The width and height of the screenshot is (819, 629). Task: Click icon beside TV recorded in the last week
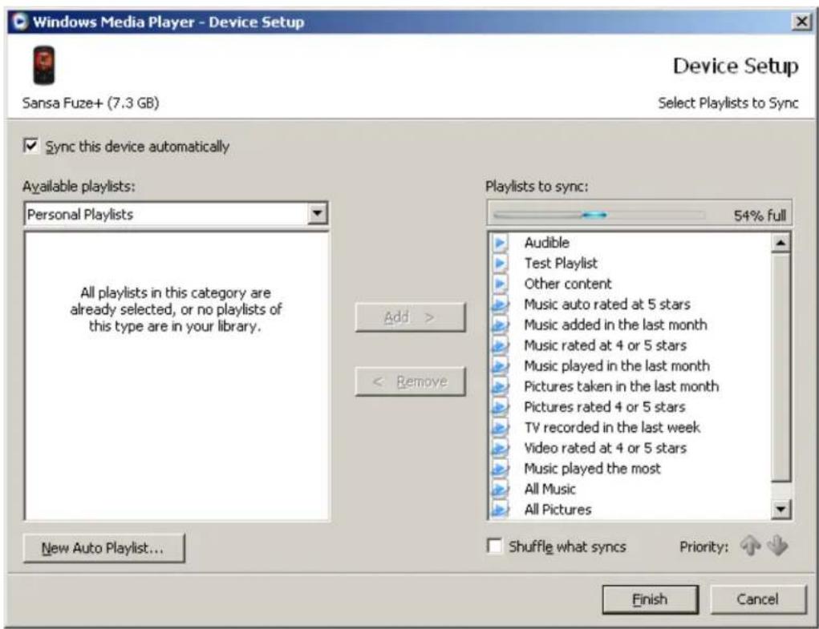point(500,428)
